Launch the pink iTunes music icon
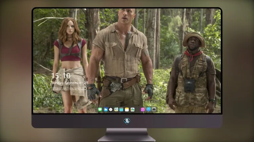Viewport: 254px width, 142px height. [x=143, y=110]
